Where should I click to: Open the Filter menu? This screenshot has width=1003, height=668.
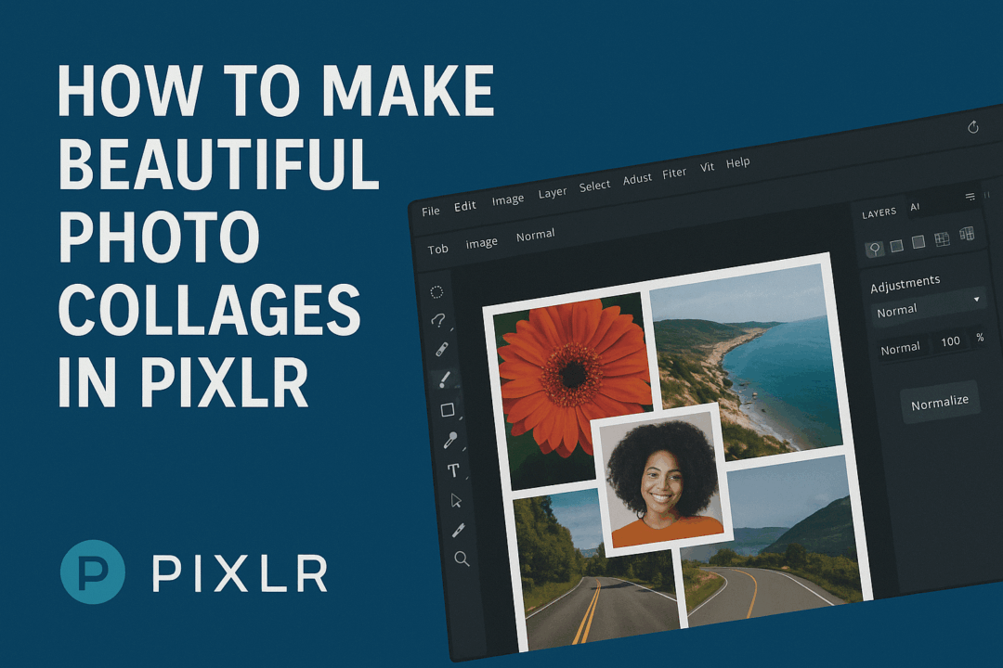tap(674, 172)
